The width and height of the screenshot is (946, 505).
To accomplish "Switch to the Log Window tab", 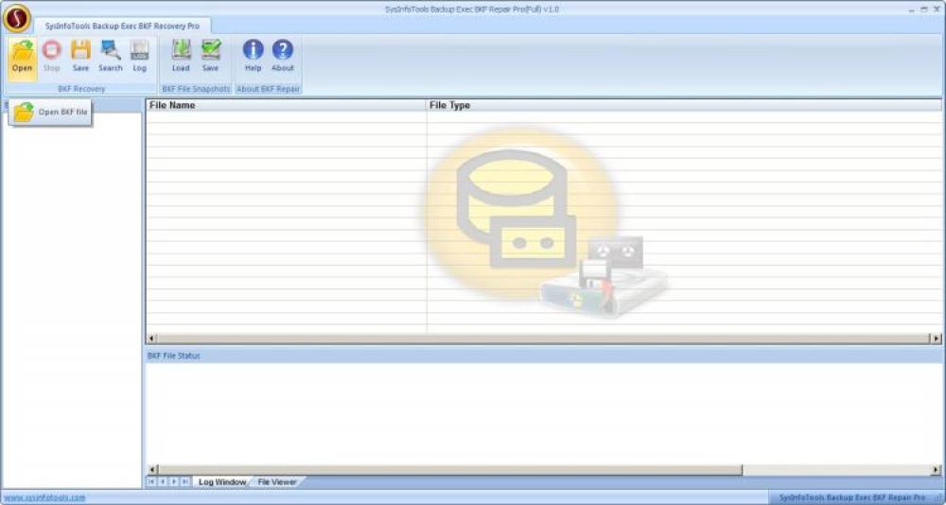I will tap(222, 482).
